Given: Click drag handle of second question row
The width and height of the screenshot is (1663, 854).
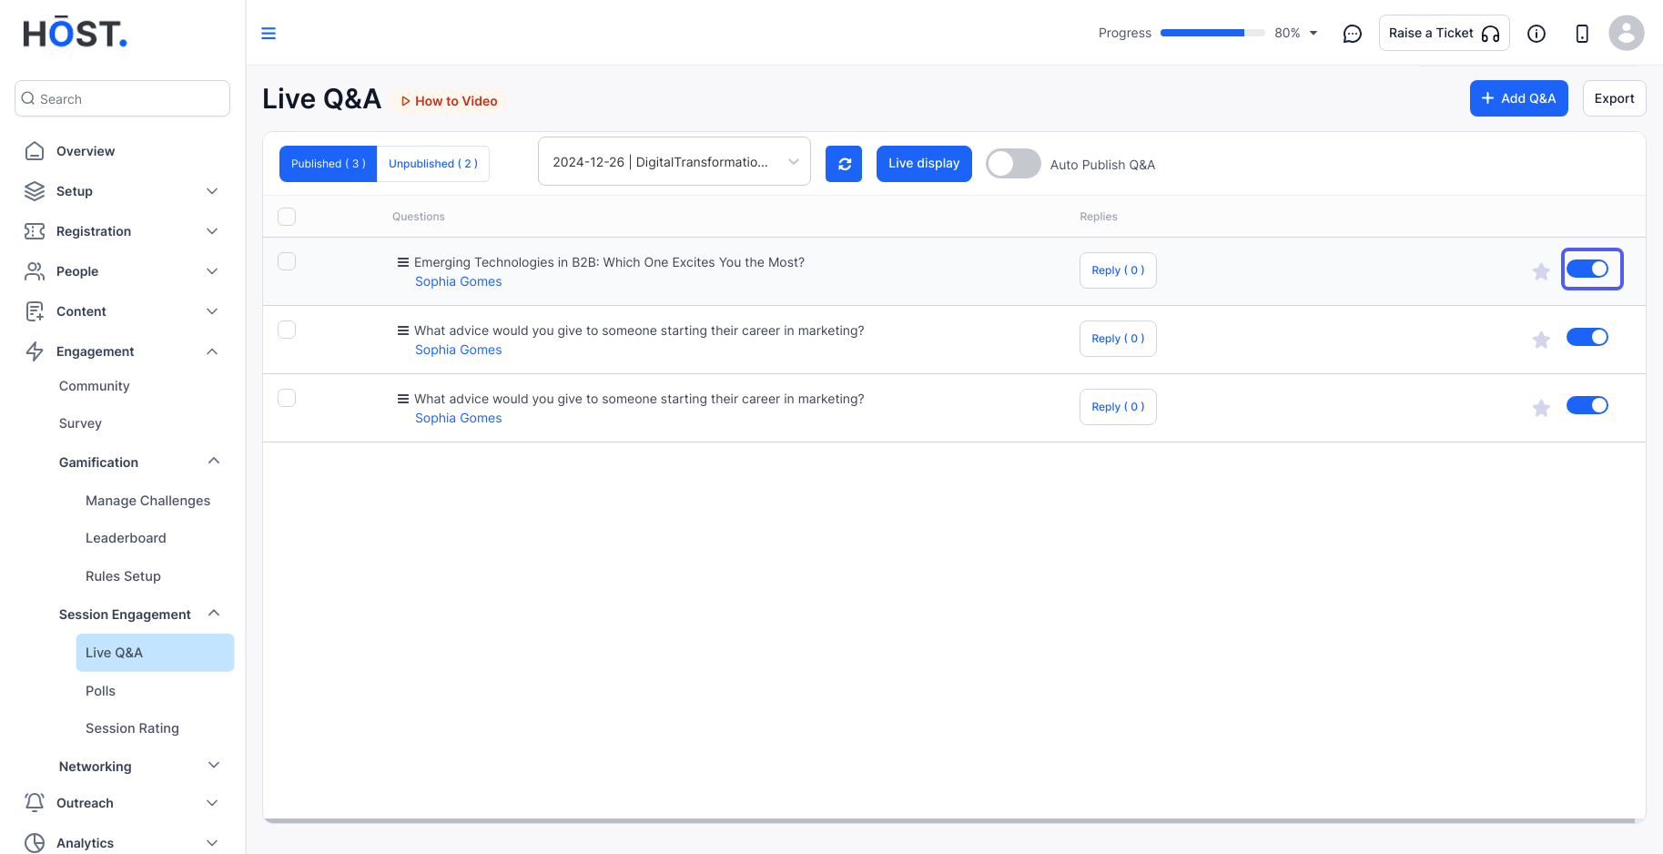Looking at the screenshot, I should tap(402, 330).
